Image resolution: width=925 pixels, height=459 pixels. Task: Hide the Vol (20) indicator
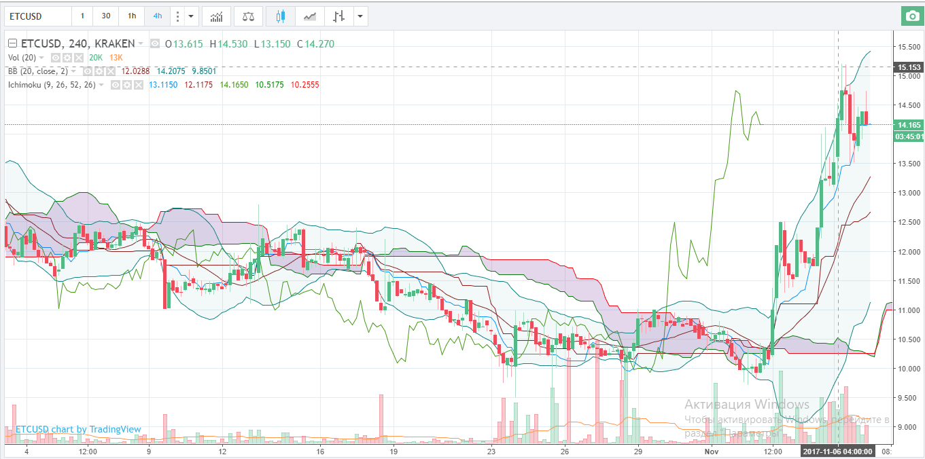pyautogui.click(x=56, y=58)
